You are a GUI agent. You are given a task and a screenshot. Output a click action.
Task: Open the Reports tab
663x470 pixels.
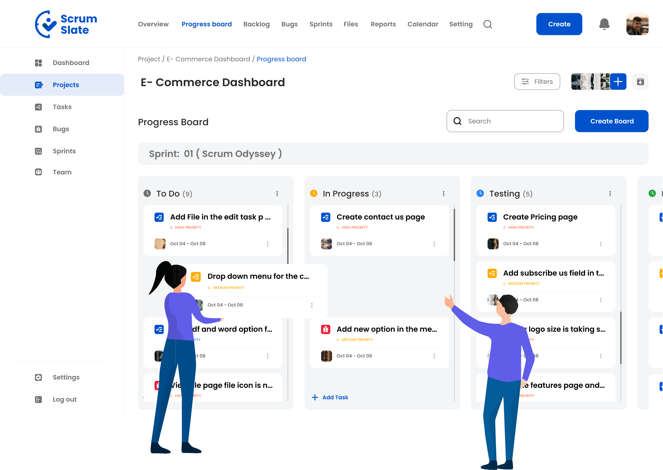pos(383,24)
